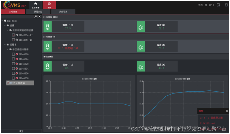The image size is (230, 134).
Task: Click humidity value 28.2
Action: coord(161,28)
